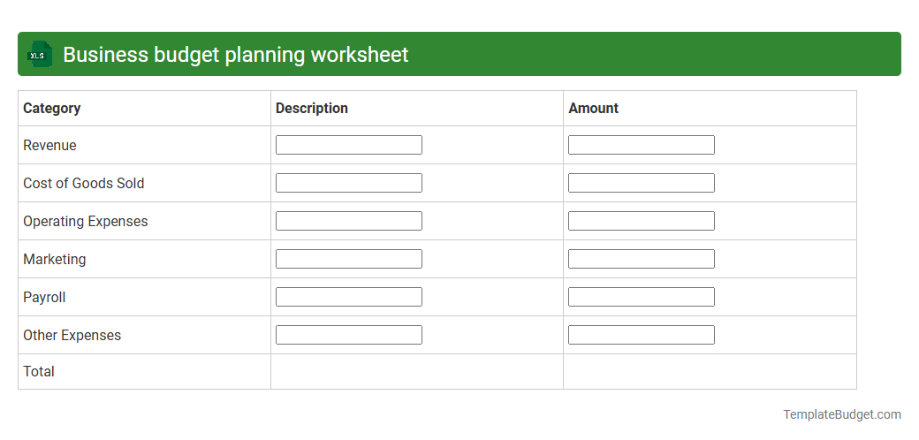
Task: Select the 'Other Expenses' row label
Action: point(72,335)
